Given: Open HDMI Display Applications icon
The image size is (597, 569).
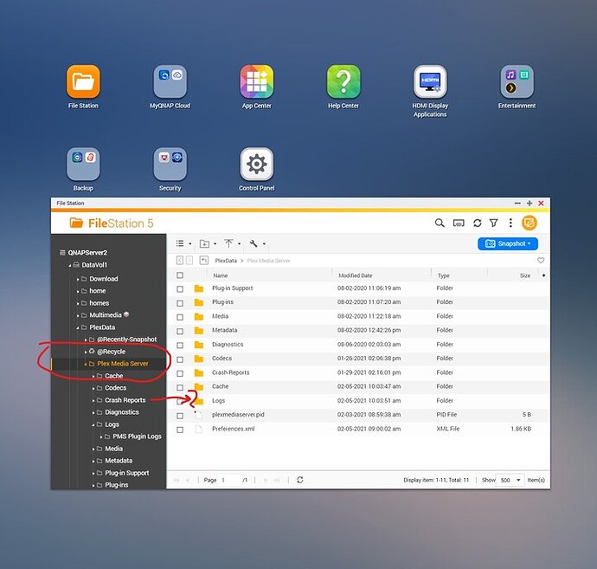Looking at the screenshot, I should [430, 81].
